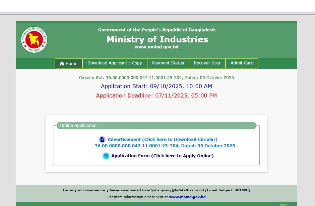Image resolution: width=315 pixels, height=206 pixels.
Task: Click the Bangladesh government seal logo
Action: click(x=34, y=39)
